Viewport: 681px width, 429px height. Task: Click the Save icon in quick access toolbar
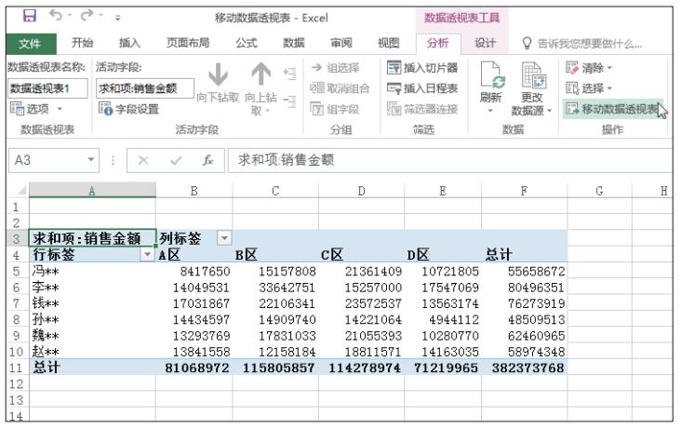pos(30,16)
